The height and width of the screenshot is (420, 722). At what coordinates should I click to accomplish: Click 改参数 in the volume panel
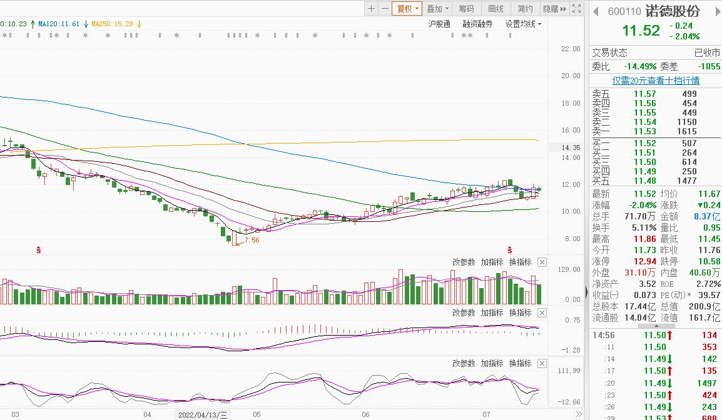(464, 262)
